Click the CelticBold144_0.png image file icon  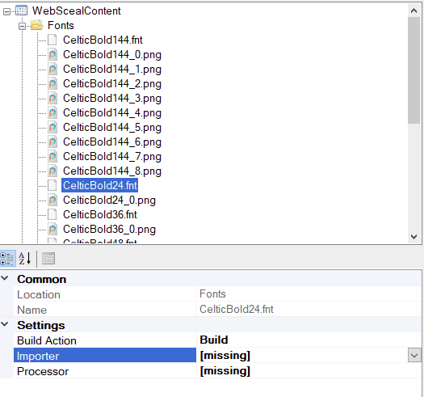(x=52, y=54)
